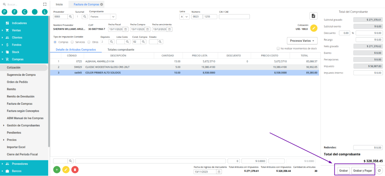The height and width of the screenshot is (176, 385).
Task: Select the Compras radio option
Action: point(55,42)
